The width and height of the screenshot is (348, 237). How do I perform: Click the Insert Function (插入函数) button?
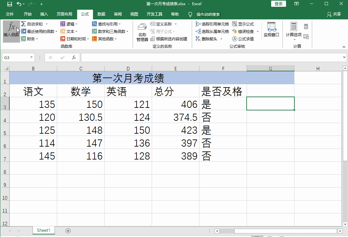click(11, 30)
